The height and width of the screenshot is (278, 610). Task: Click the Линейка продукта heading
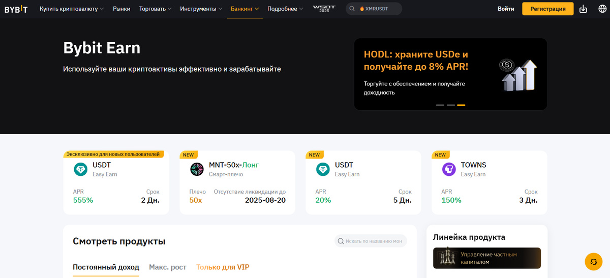tap(469, 237)
